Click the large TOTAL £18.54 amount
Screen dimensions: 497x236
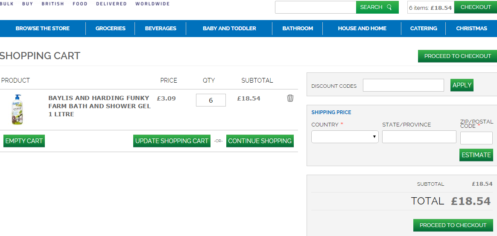point(471,201)
